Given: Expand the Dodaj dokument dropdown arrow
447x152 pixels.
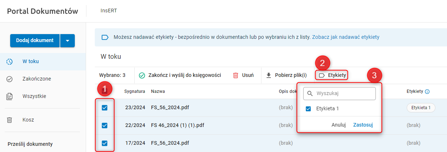Looking at the screenshot, I should coord(68,41).
